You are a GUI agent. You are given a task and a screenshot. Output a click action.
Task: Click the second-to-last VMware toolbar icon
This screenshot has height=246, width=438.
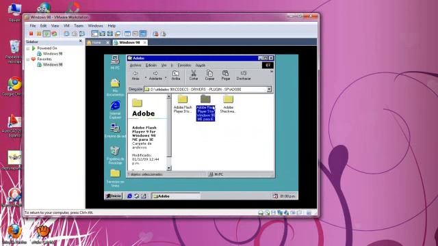tap(155, 33)
